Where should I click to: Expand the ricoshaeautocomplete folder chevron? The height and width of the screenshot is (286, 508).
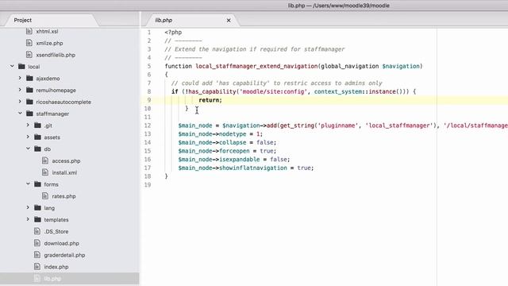click(x=20, y=102)
